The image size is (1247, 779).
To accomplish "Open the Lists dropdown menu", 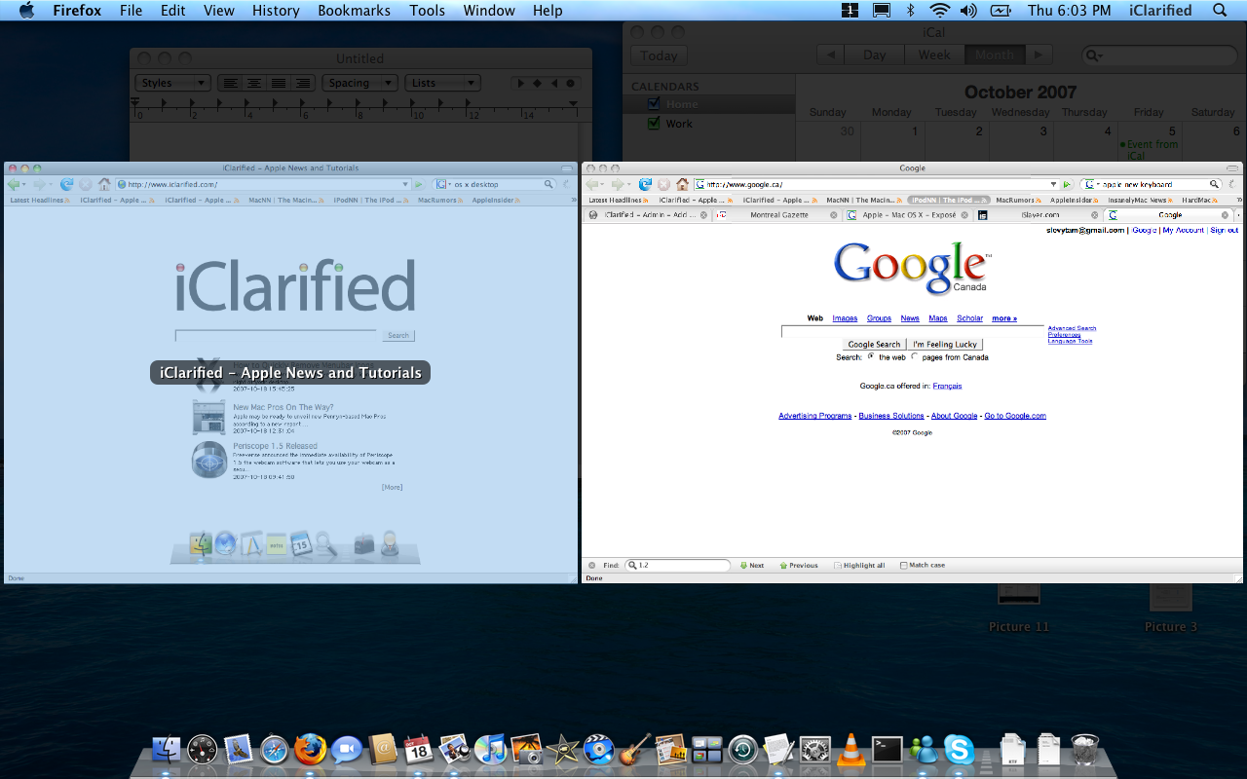I will click(x=442, y=83).
